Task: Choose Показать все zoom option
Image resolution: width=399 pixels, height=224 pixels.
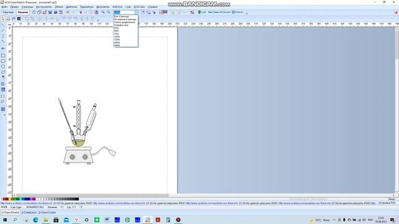Action: click(126, 25)
